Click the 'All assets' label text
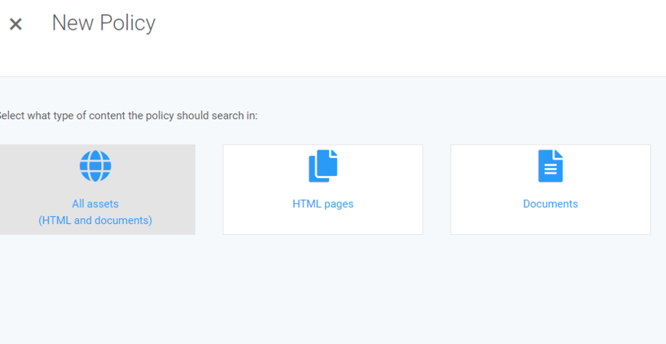The width and height of the screenshot is (666, 344). 95,204
